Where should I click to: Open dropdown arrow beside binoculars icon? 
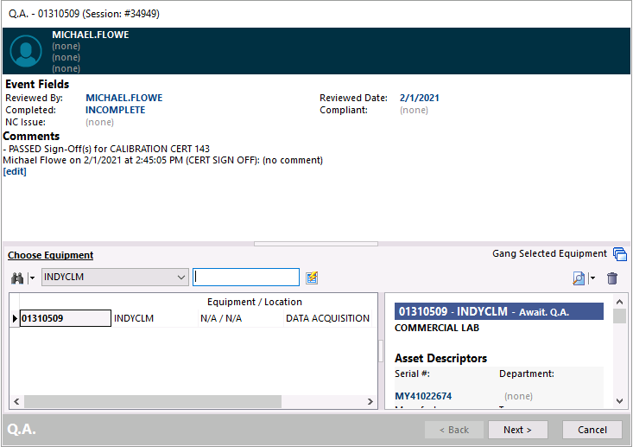pos(32,278)
